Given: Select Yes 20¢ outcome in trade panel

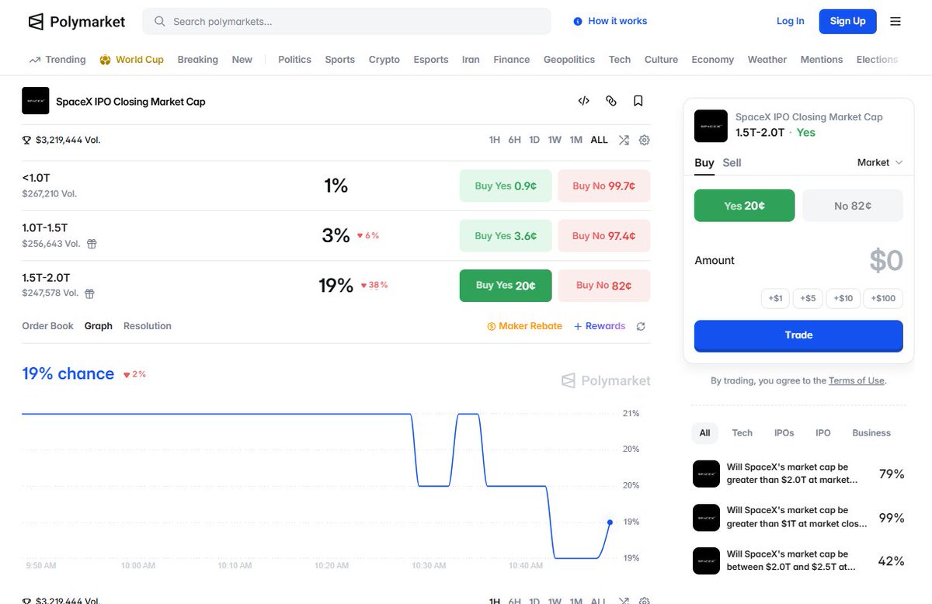Looking at the screenshot, I should [x=745, y=206].
